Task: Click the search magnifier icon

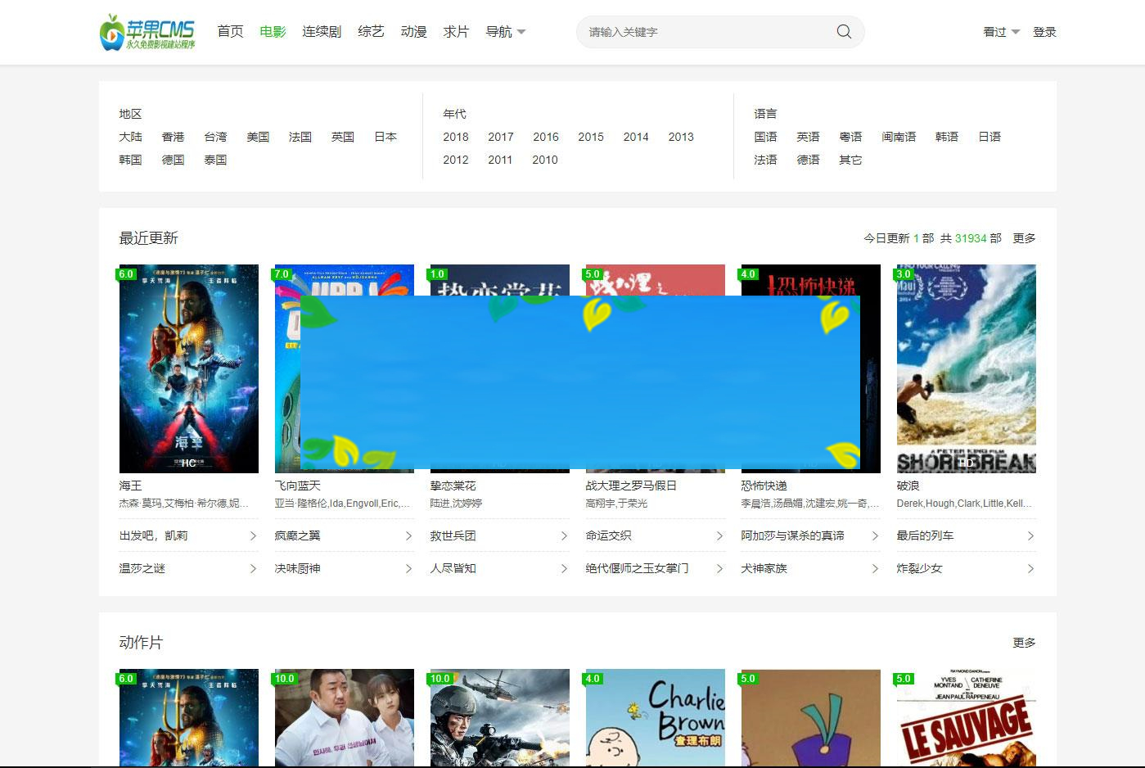Action: pyautogui.click(x=843, y=31)
